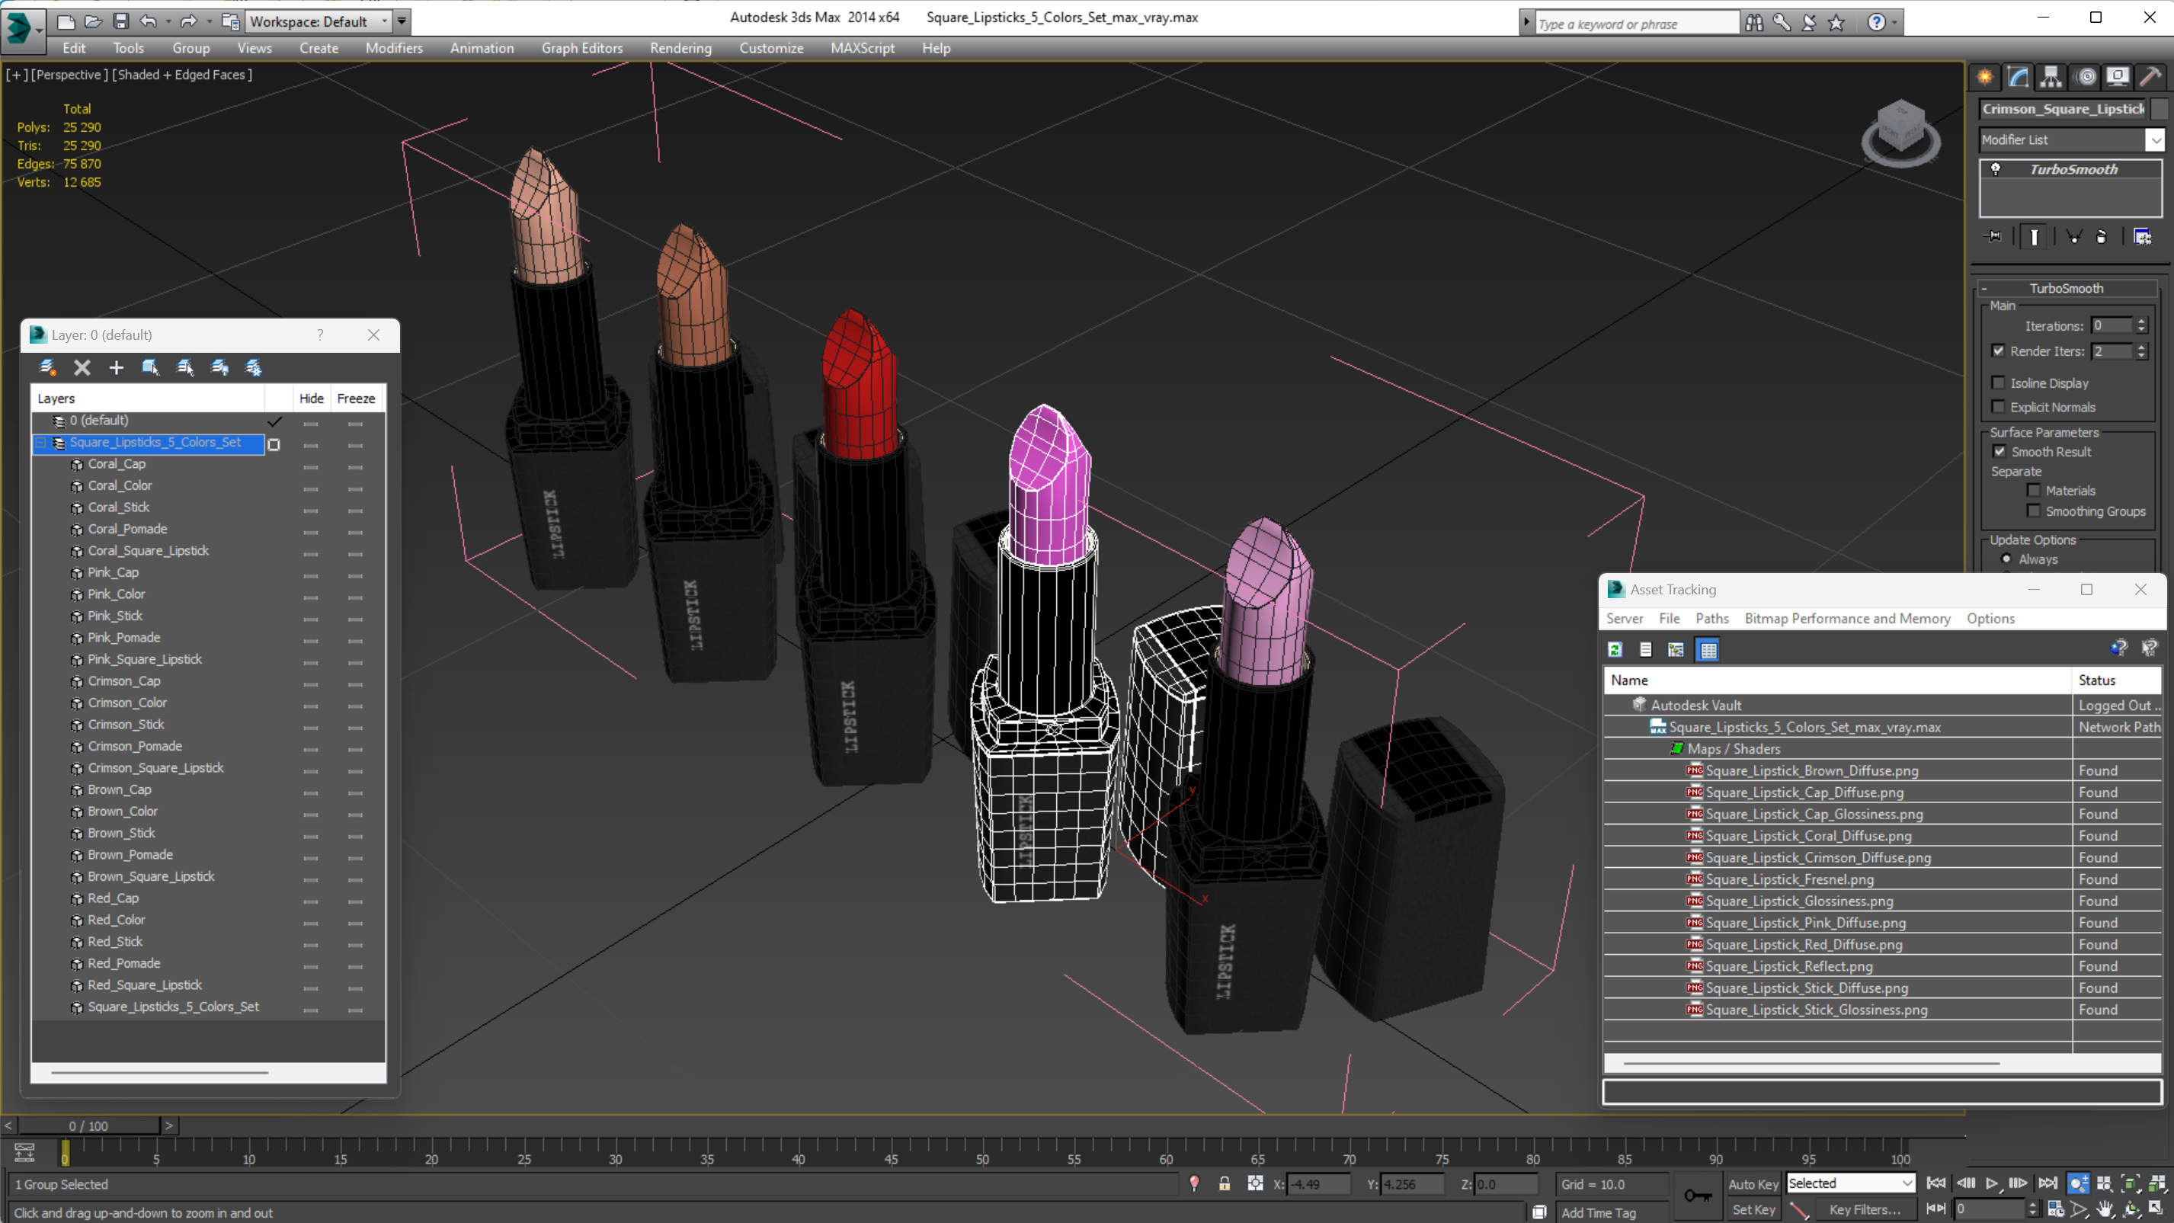The height and width of the screenshot is (1223, 2174).
Task: Enable Isoline Display checkbox
Action: pyautogui.click(x=1998, y=383)
